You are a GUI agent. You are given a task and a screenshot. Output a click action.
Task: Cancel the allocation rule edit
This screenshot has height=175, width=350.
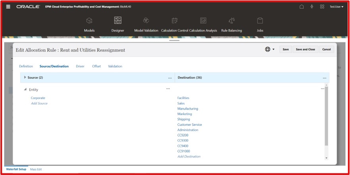click(327, 49)
